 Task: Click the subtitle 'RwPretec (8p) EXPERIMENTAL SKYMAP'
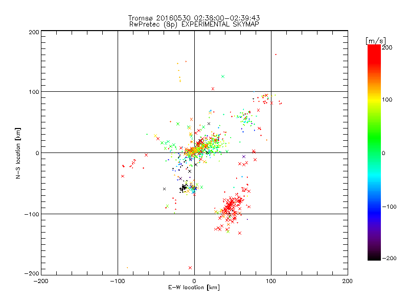194,24
